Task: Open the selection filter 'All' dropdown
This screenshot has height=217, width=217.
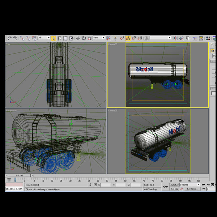Action: point(44,38)
